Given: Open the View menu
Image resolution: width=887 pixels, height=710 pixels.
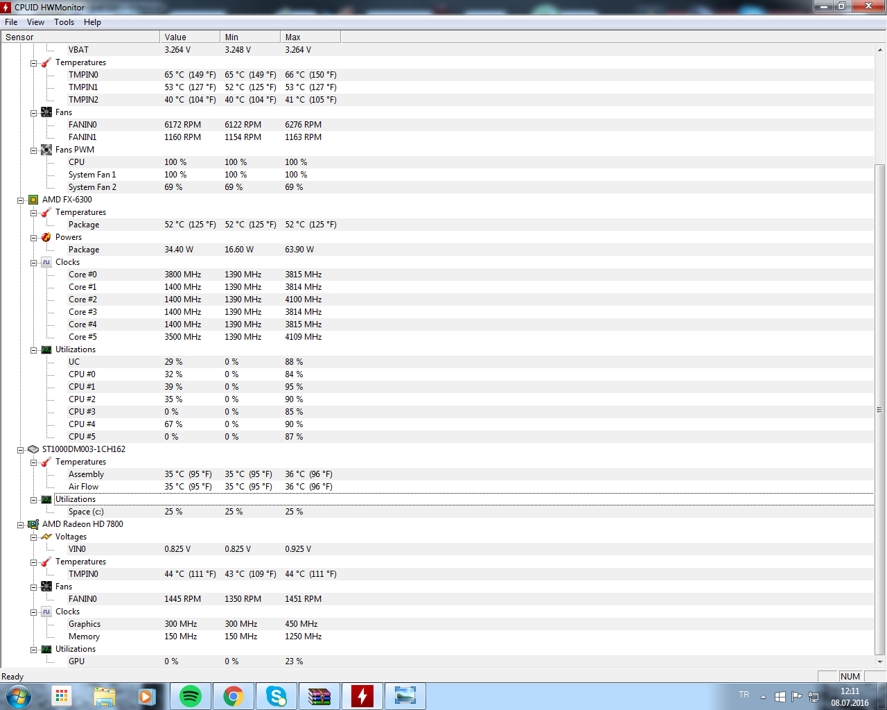Looking at the screenshot, I should 35,22.
